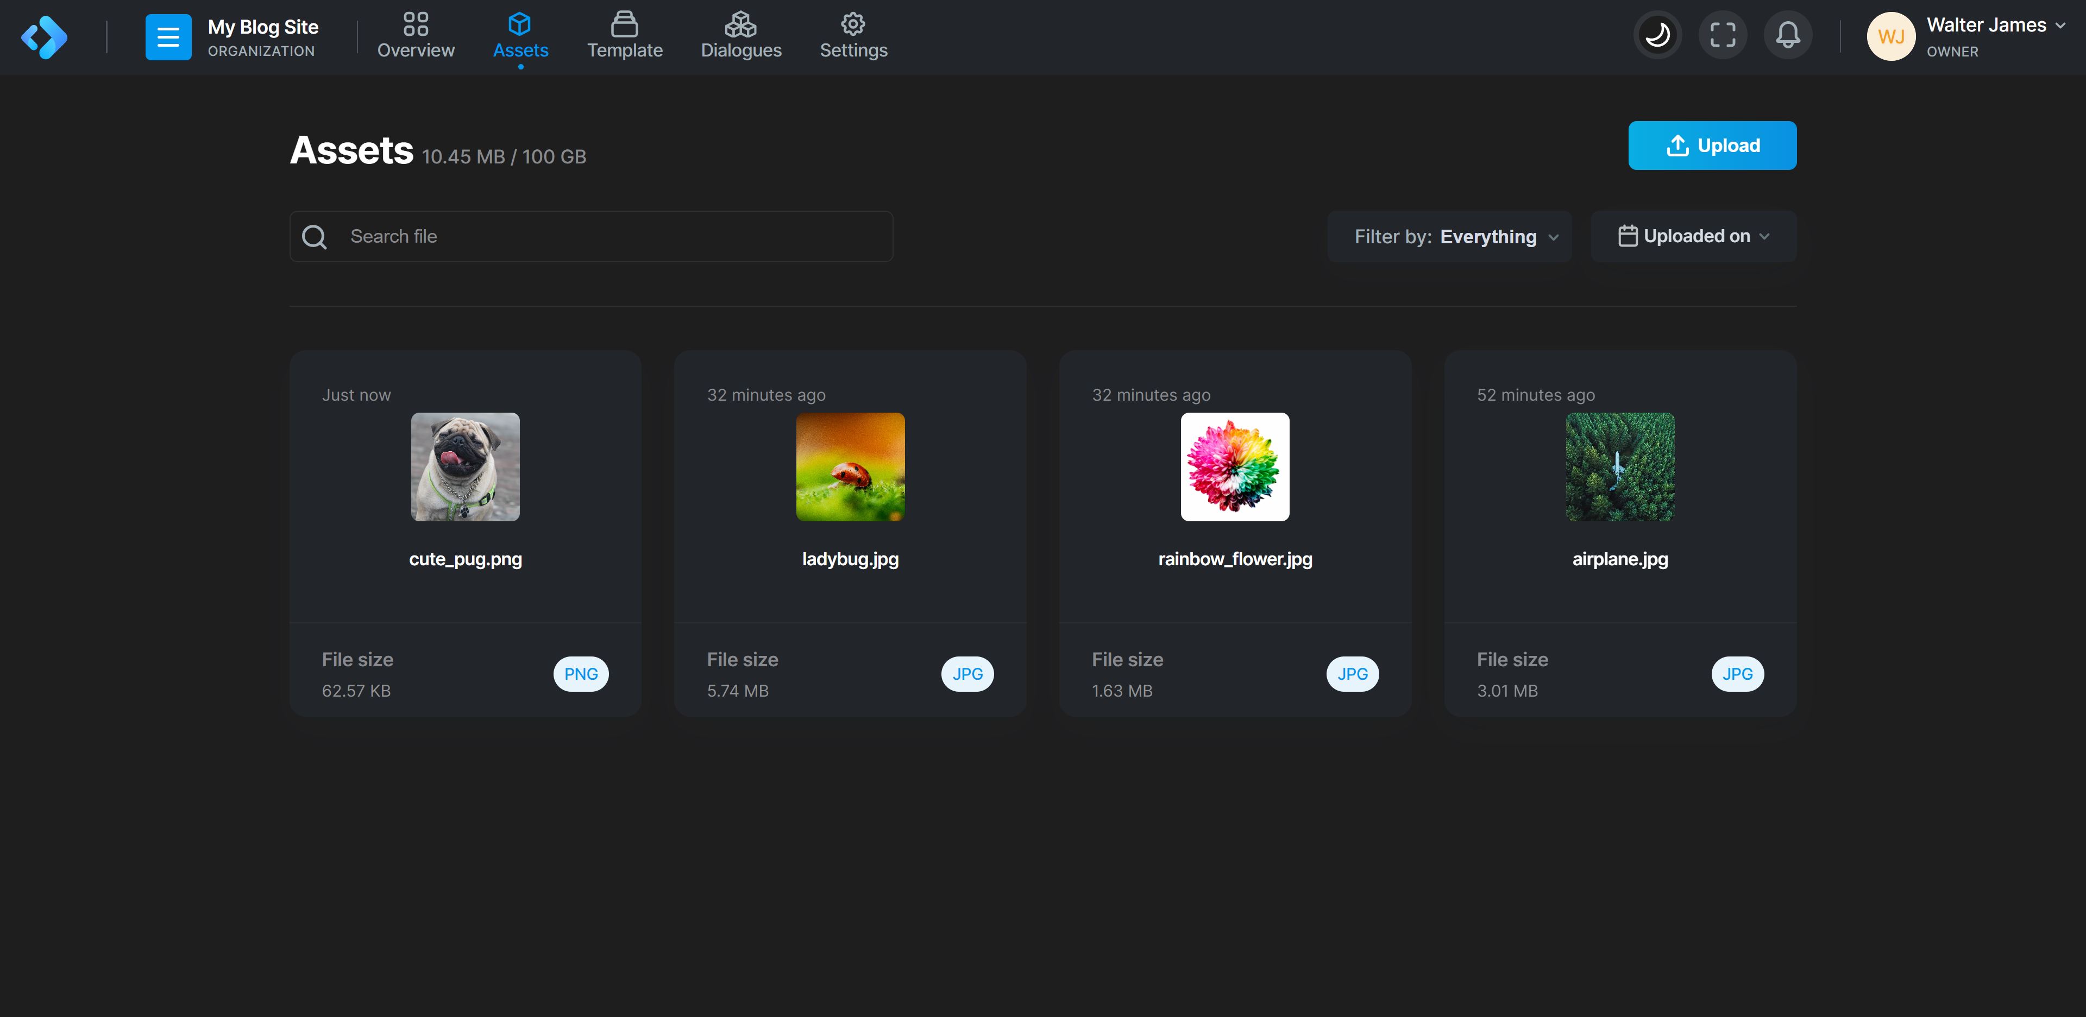The image size is (2086, 1017).
Task: Open the Settings gear tab
Action: 853,36
